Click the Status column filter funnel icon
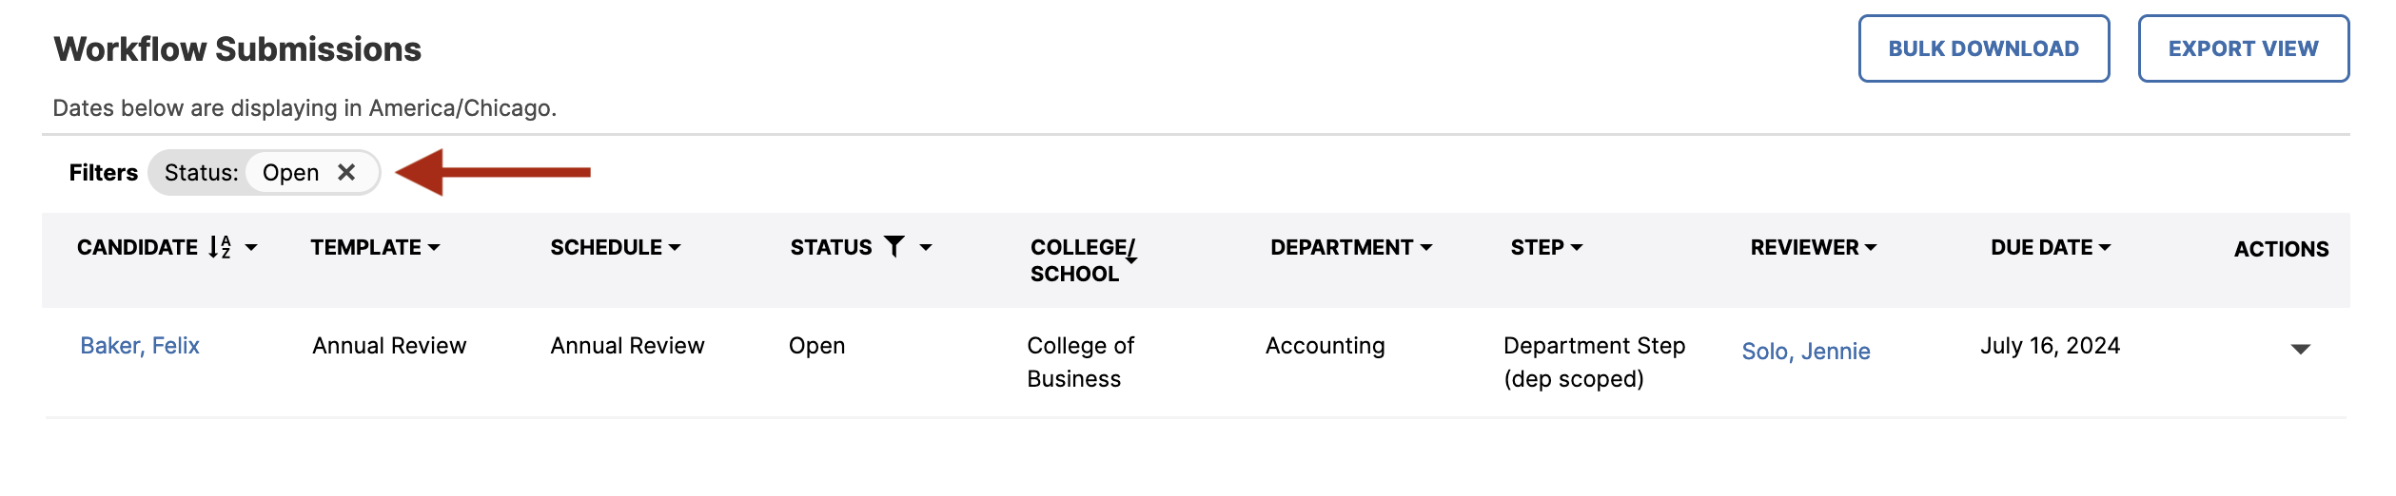The width and height of the screenshot is (2396, 496). [x=894, y=247]
